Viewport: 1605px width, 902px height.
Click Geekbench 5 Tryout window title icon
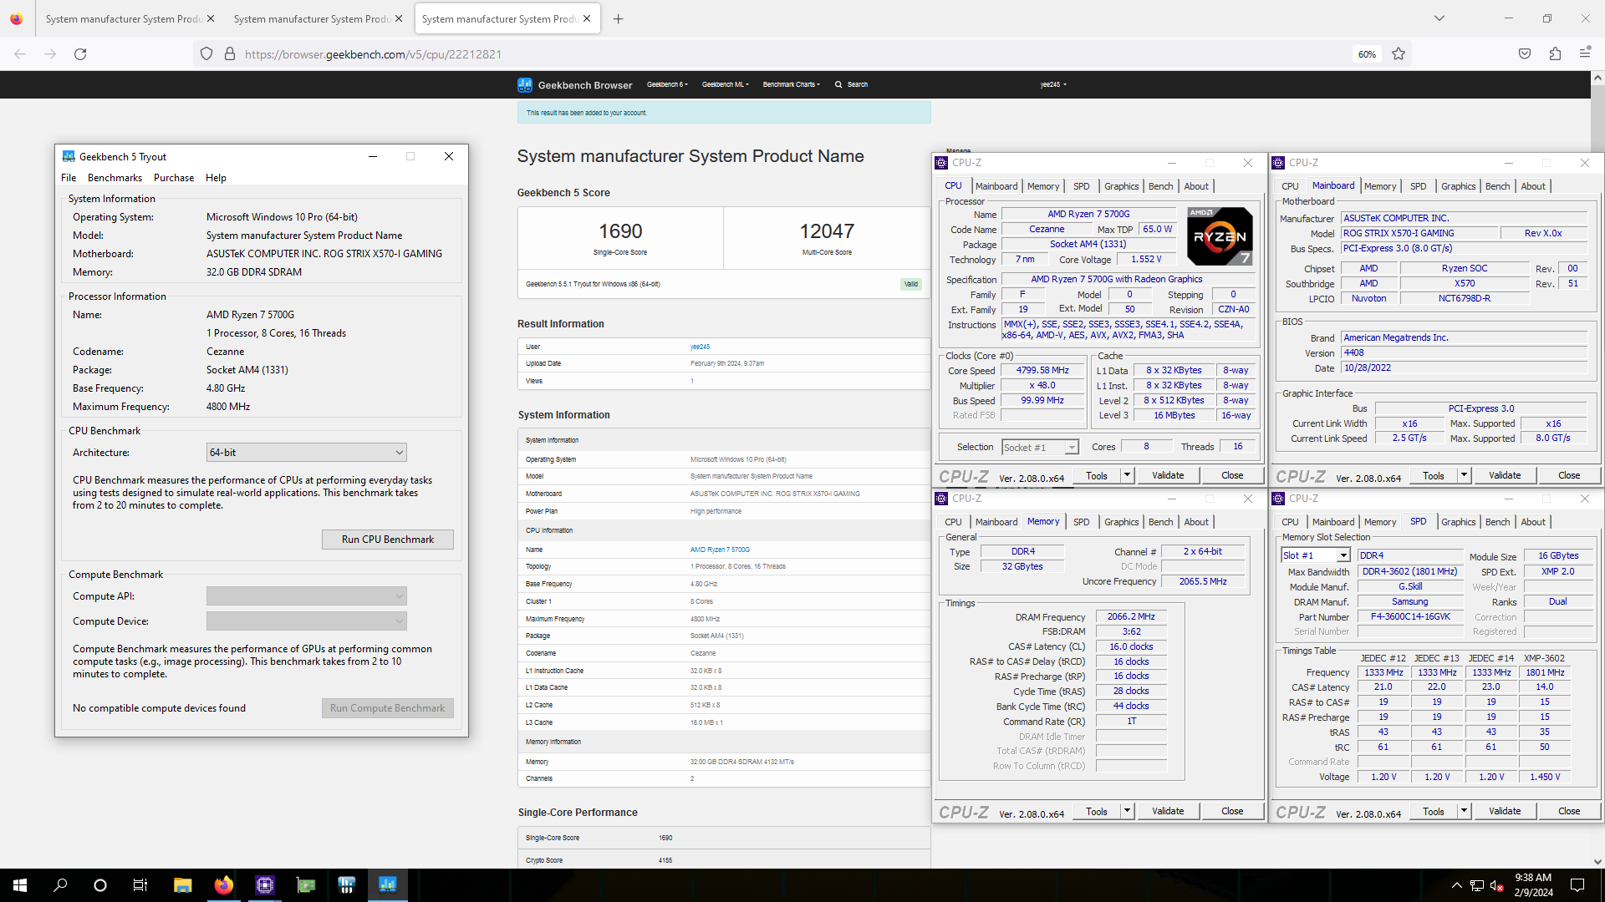tap(69, 156)
